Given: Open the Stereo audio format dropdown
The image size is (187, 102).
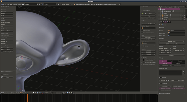Looking at the screenshot, I should pos(178,49).
